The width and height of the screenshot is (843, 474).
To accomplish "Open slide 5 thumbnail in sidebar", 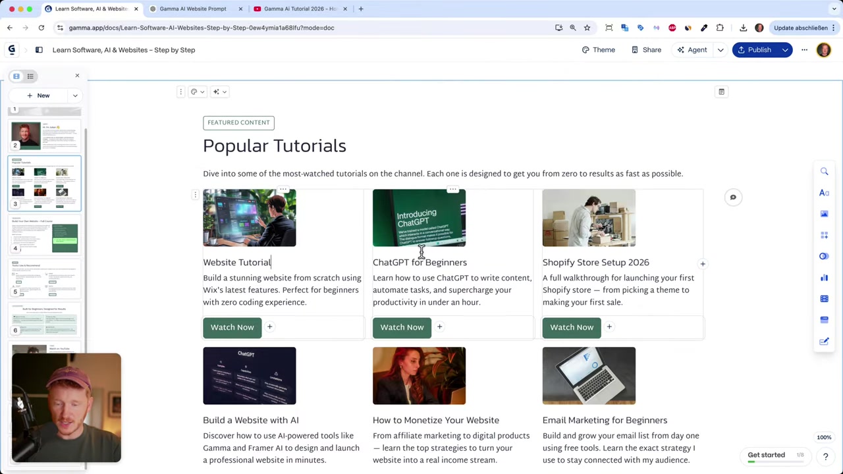I will tap(45, 279).
